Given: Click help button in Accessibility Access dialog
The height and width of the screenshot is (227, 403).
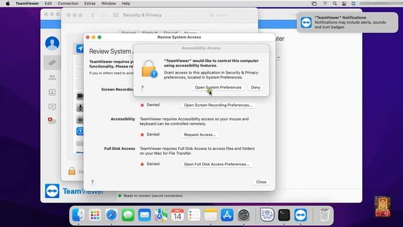Looking at the screenshot, I should click(x=142, y=88).
